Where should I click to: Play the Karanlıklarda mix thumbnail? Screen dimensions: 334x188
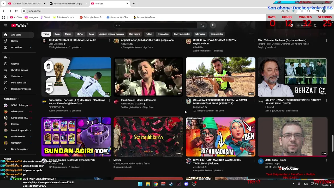[x=148, y=137]
